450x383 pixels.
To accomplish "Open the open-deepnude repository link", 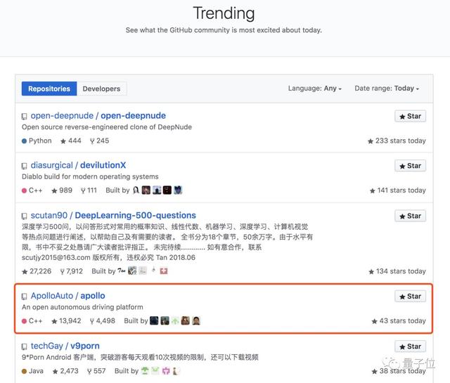I will tap(98, 116).
